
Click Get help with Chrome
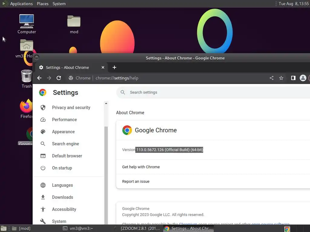(x=213, y=167)
